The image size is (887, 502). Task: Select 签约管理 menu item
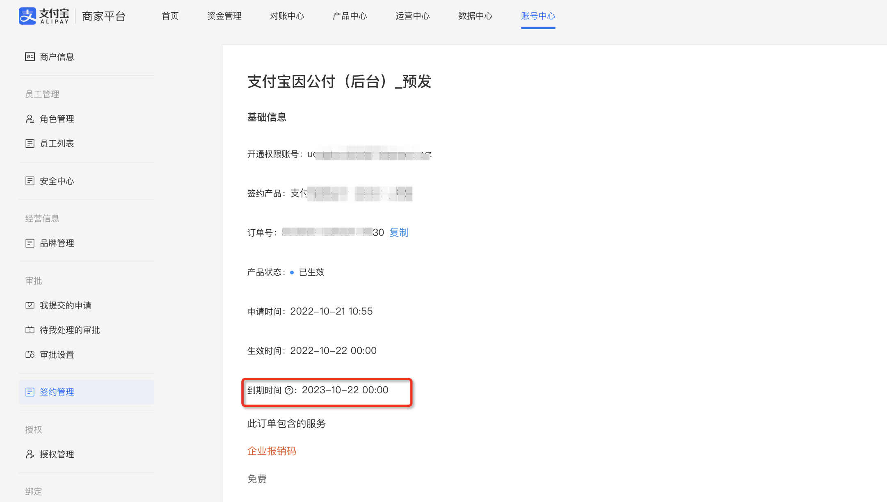click(87, 392)
